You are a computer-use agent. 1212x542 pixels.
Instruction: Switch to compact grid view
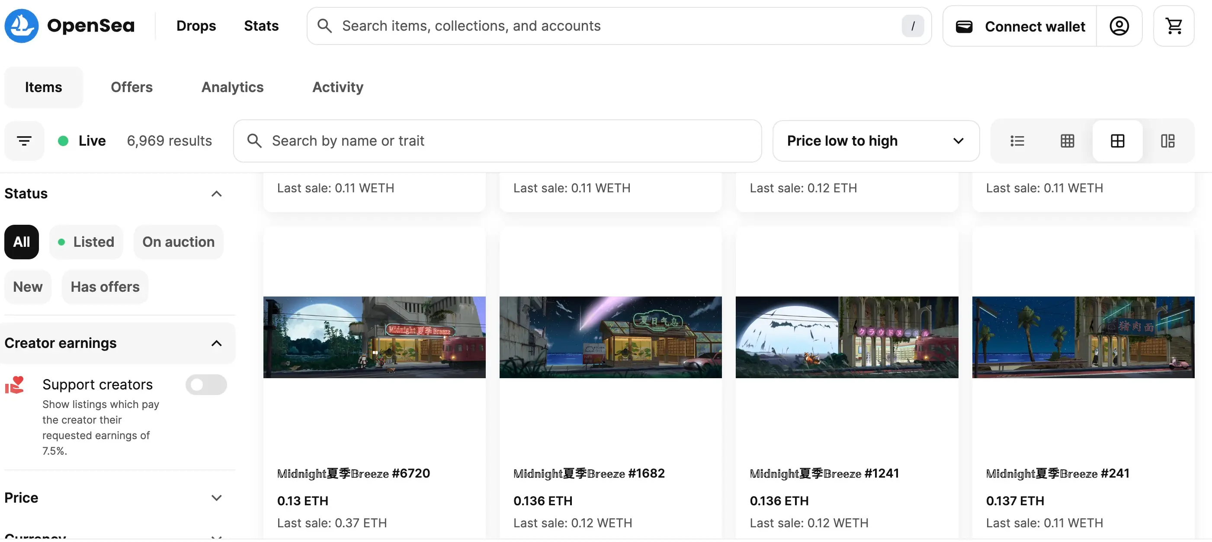click(1067, 140)
